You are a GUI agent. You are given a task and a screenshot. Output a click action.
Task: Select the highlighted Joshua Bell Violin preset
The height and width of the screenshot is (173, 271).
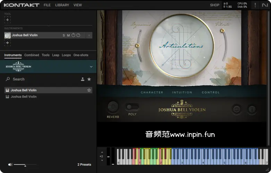48,90
